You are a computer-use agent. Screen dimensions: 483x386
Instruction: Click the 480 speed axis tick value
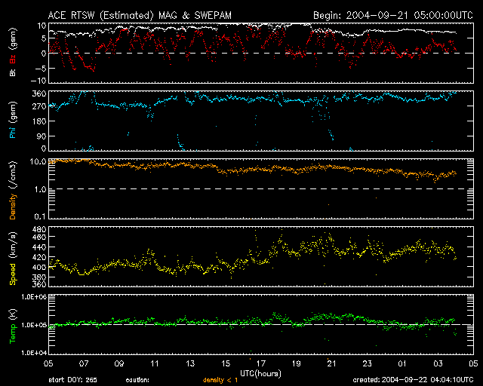38,228
